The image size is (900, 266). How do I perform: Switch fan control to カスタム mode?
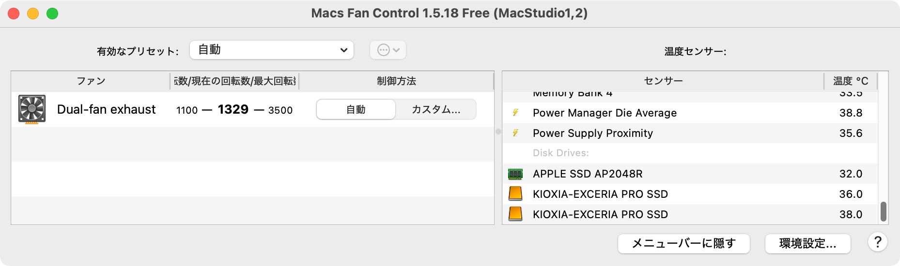click(436, 110)
